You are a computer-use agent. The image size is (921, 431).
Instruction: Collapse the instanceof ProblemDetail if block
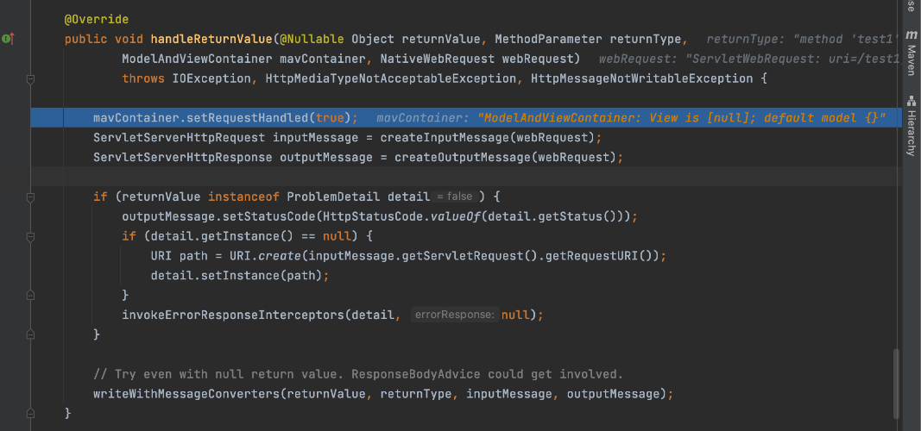point(31,197)
